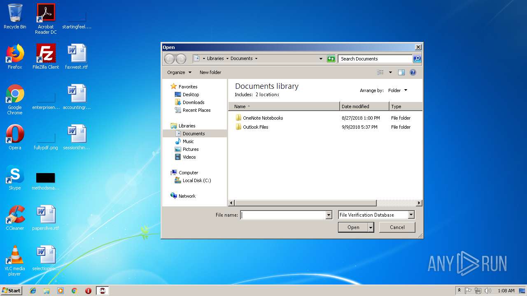
Task: Toggle the preview pane icon
Action: click(x=401, y=72)
